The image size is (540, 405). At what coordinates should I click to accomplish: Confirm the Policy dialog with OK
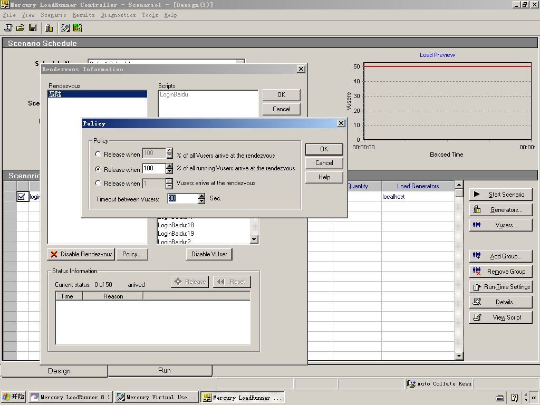coord(324,149)
